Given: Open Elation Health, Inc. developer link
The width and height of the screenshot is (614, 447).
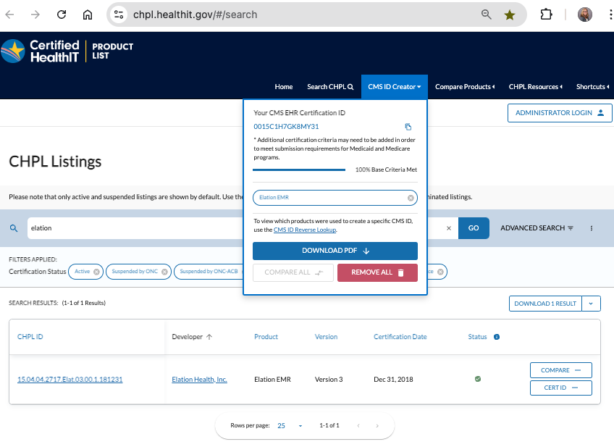Looking at the screenshot, I should pos(199,380).
